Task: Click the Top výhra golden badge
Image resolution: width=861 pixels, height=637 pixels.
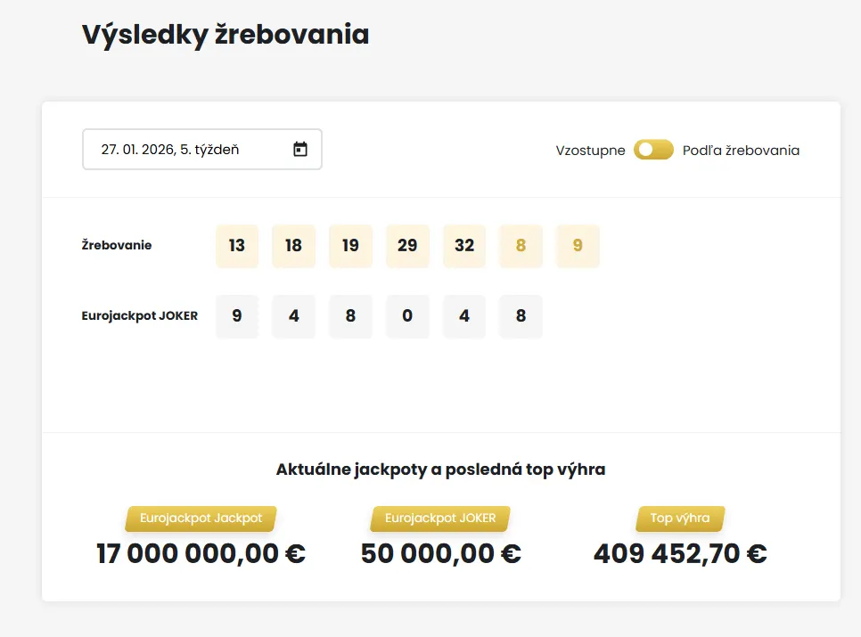Action: [679, 518]
